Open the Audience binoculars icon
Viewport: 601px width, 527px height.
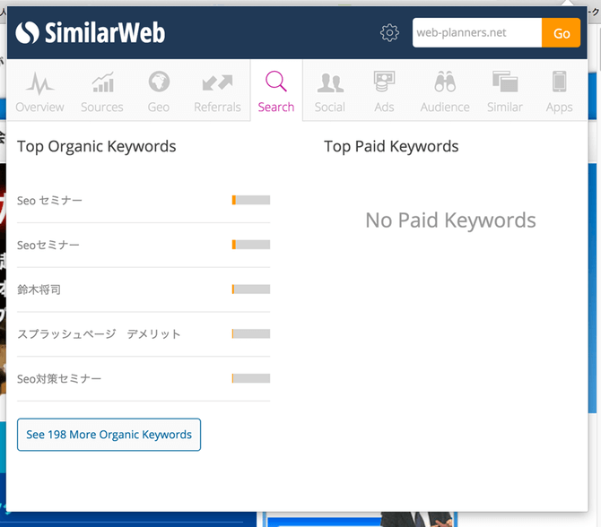(x=445, y=82)
